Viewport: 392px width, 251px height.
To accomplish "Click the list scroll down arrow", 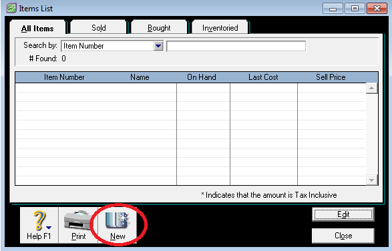I will tap(371, 180).
